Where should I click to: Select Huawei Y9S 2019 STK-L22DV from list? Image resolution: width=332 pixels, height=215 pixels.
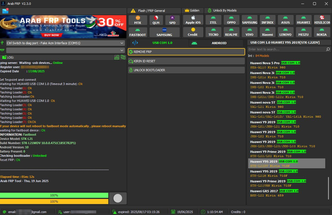(x=287, y=163)
